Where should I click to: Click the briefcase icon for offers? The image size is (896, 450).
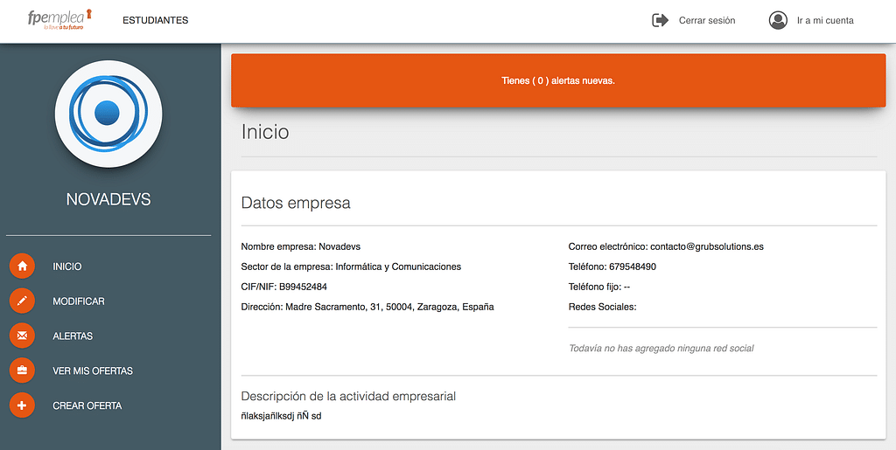(22, 371)
